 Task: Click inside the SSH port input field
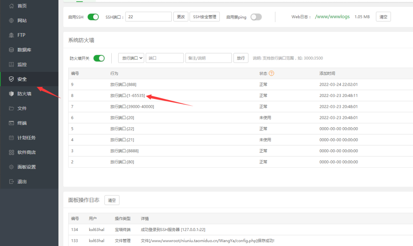click(148, 17)
